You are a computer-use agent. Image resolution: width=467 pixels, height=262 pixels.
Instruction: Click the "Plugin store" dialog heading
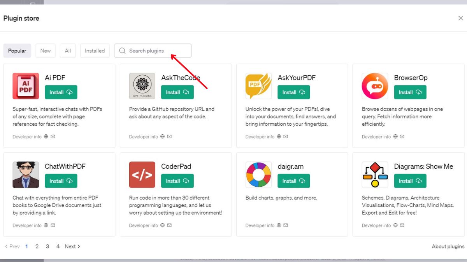tap(21, 18)
